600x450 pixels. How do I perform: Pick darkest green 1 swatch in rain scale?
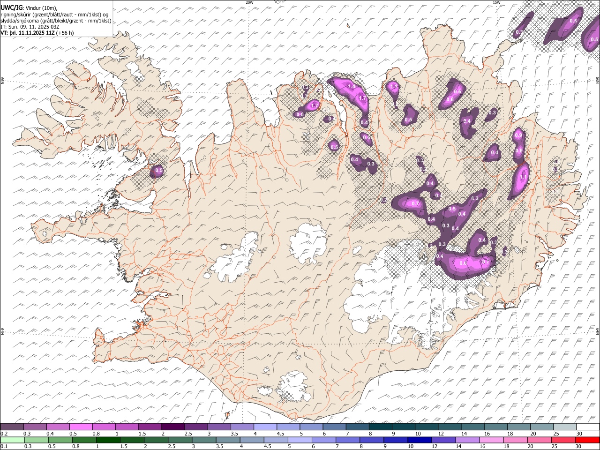tap(108, 440)
